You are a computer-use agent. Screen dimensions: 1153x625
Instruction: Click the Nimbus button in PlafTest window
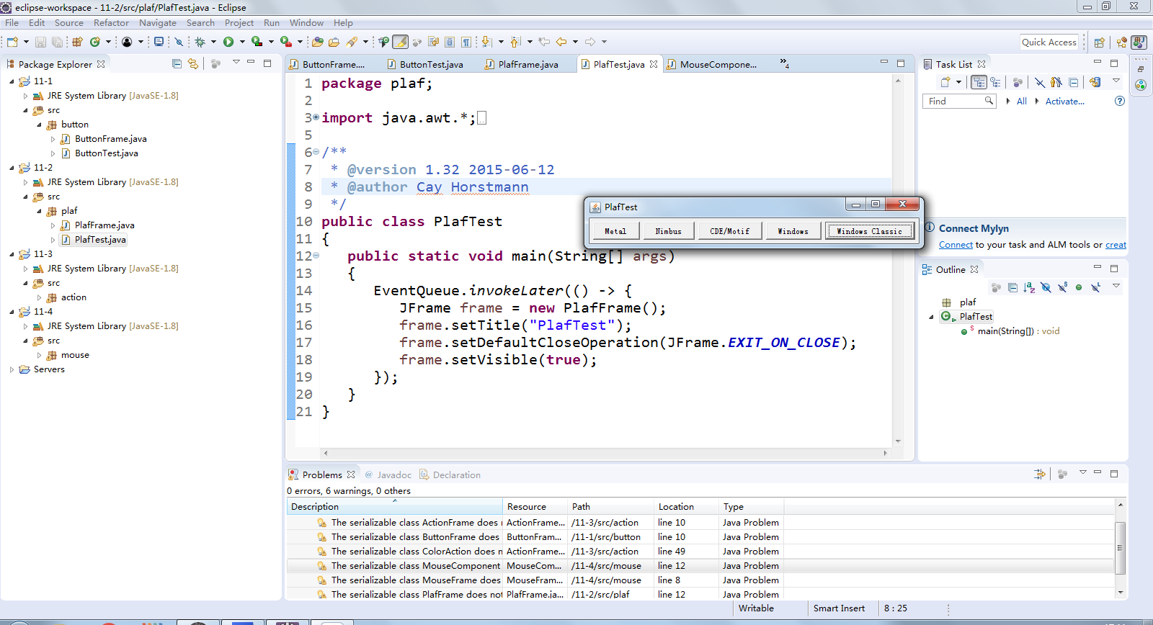(x=668, y=231)
